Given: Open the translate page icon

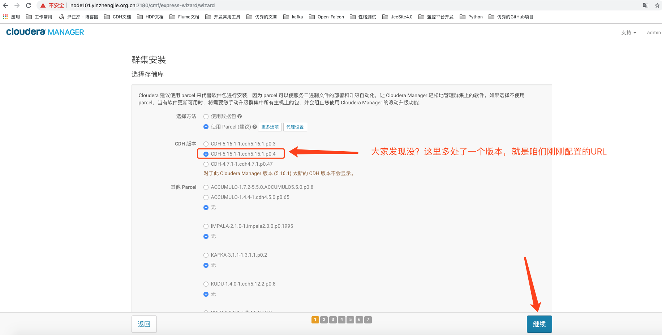Looking at the screenshot, I should [x=645, y=5].
